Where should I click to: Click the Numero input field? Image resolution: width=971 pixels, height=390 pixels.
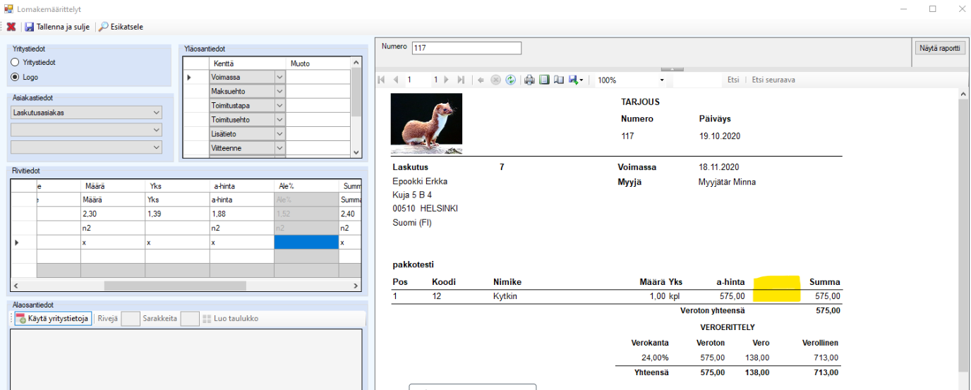point(466,48)
